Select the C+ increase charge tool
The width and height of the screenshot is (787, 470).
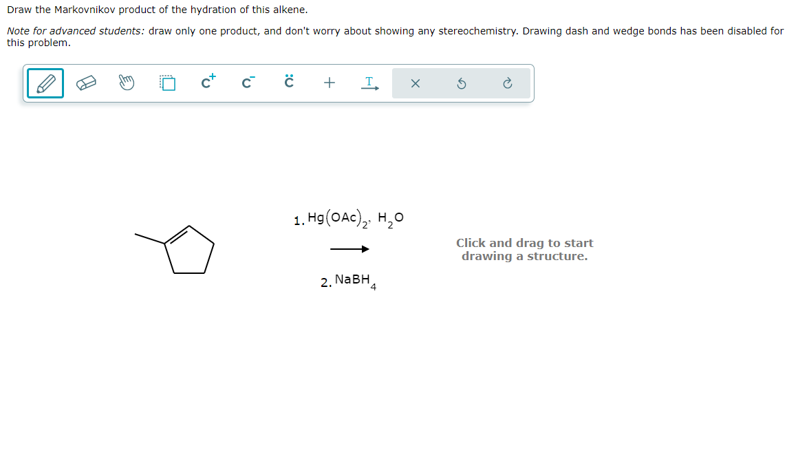click(x=207, y=82)
